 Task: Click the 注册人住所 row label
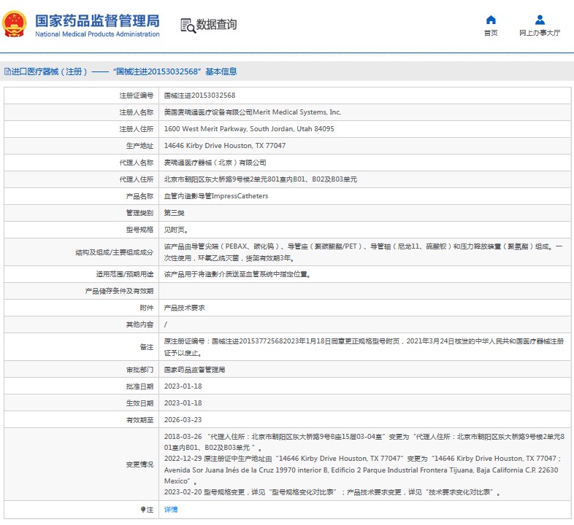tap(136, 129)
